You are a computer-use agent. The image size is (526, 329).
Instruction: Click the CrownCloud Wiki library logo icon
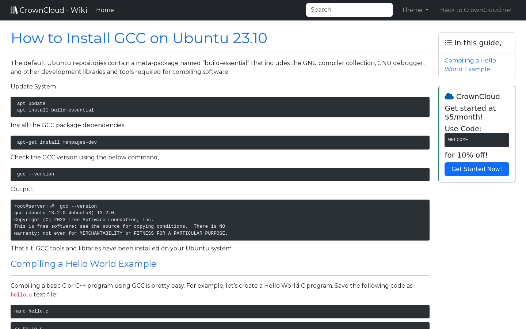(14, 10)
